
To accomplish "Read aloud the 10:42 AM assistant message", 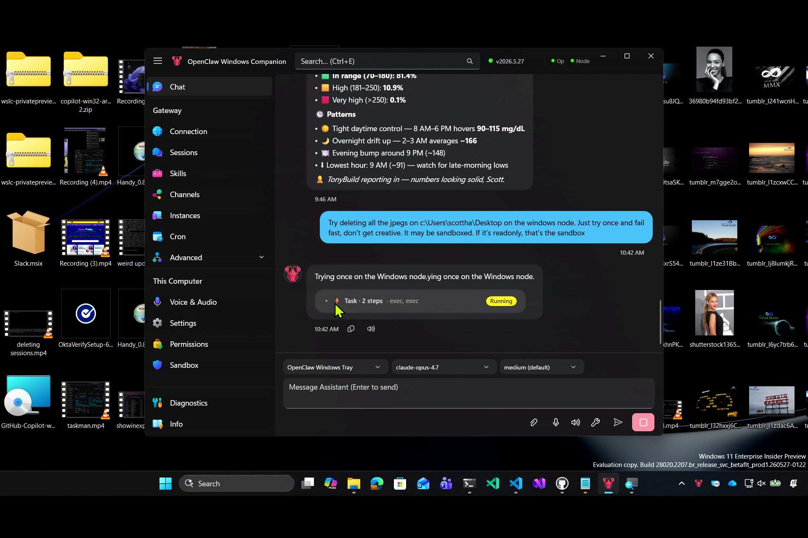I will click(371, 329).
